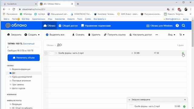The width and height of the screenshot is (194, 109).
Task: Close the ДО / Облако Mail.ru tab
Action: pyautogui.click(x=72, y=4)
